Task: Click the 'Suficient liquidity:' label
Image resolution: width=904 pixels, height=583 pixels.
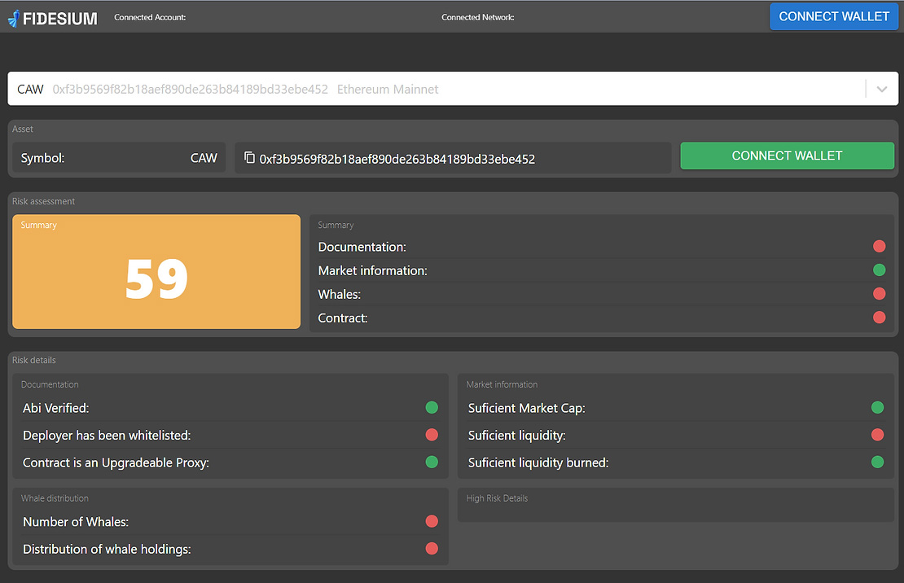Action: point(516,436)
